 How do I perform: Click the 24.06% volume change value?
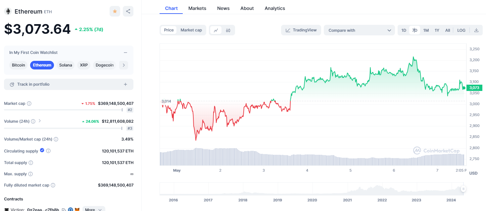90,121
